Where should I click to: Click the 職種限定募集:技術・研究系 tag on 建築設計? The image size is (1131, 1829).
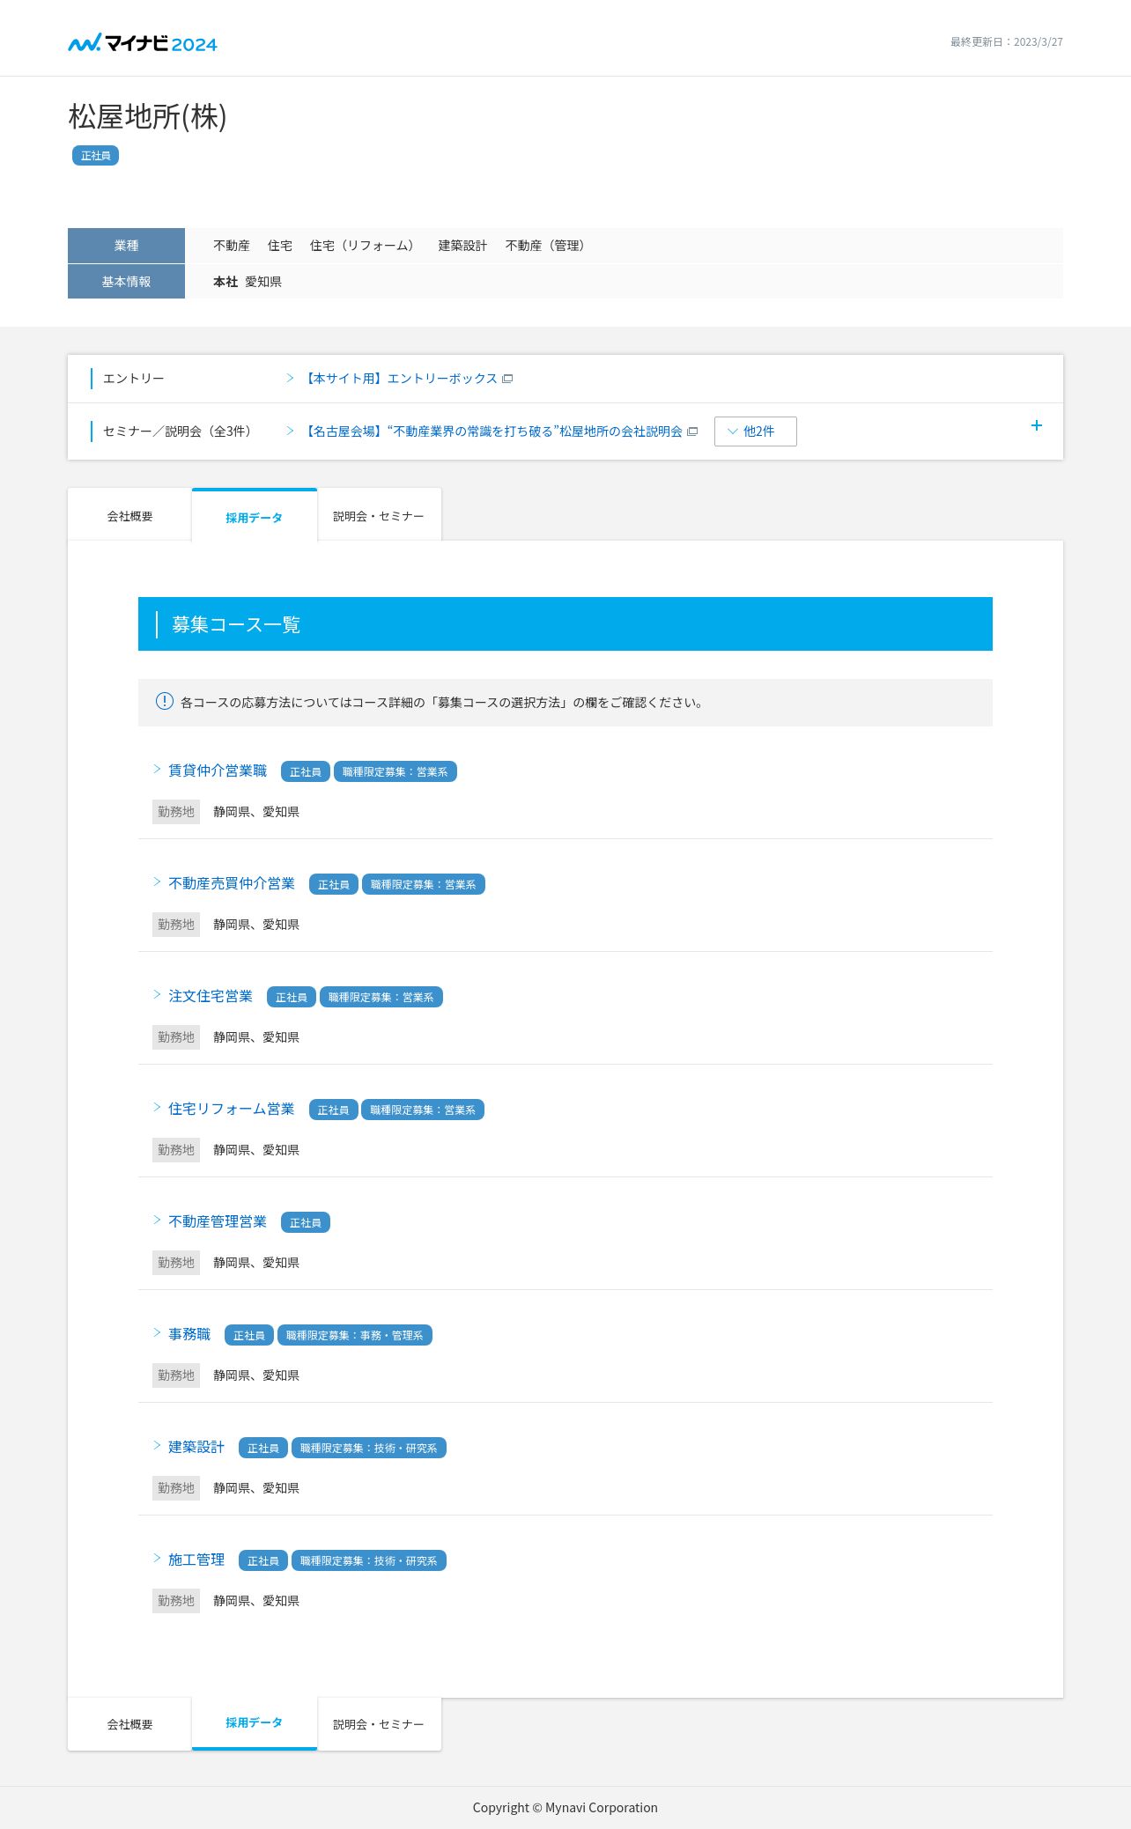coord(369,1448)
